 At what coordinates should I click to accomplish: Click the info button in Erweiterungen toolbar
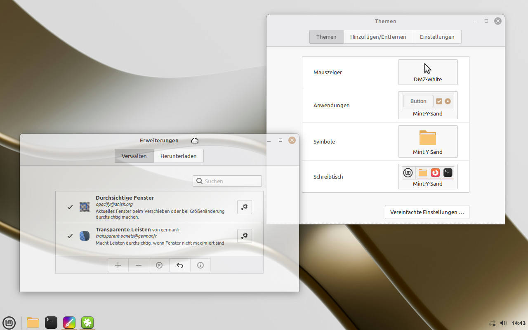(x=200, y=265)
